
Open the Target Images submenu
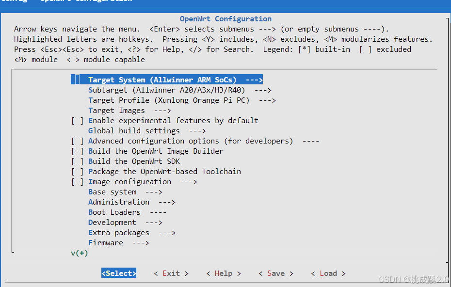coord(129,111)
